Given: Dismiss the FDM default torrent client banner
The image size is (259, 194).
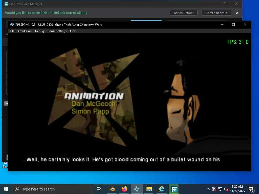Looking at the screenshot, I should (x=237, y=13).
